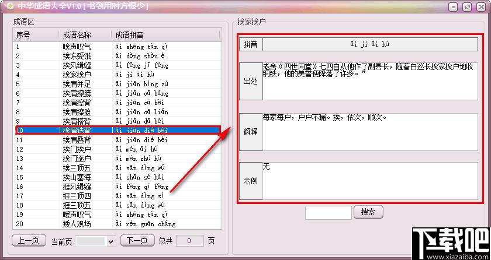Click the 成语名称 column header
This screenshot has height=260, width=491.
coord(85,35)
